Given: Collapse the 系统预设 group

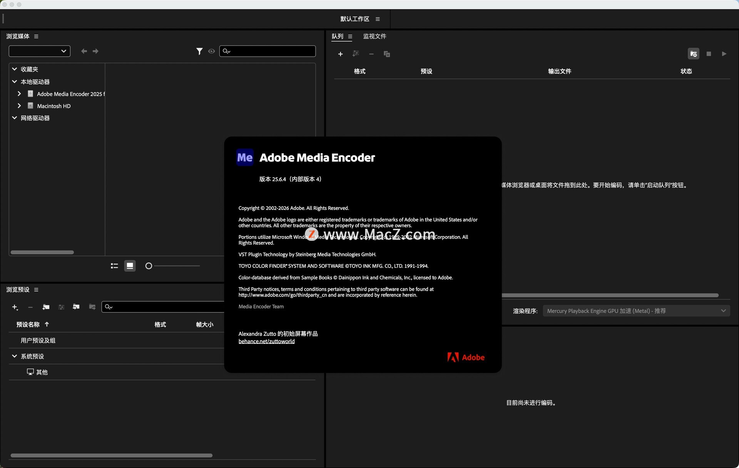Looking at the screenshot, I should pyautogui.click(x=14, y=356).
